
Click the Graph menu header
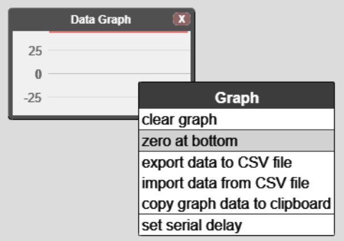pos(236,98)
